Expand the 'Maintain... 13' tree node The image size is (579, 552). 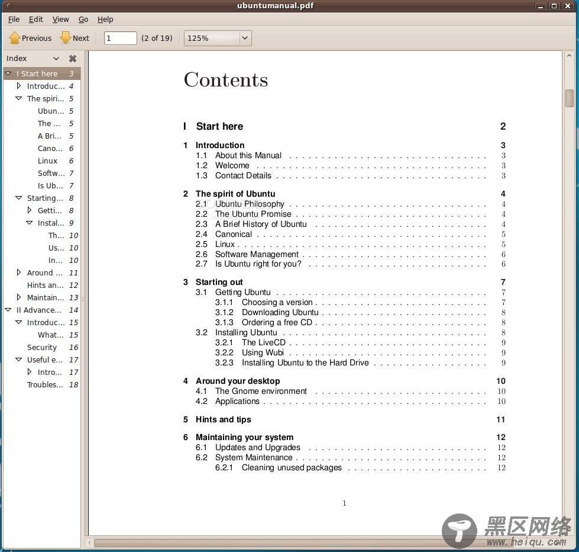(x=19, y=297)
